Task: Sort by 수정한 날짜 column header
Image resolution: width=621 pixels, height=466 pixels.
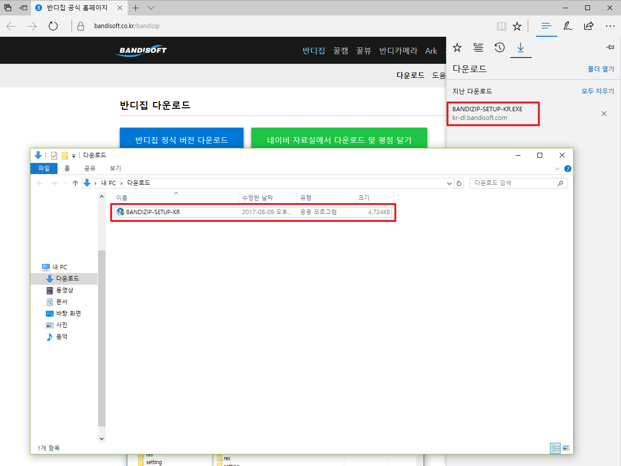Action: pos(268,198)
